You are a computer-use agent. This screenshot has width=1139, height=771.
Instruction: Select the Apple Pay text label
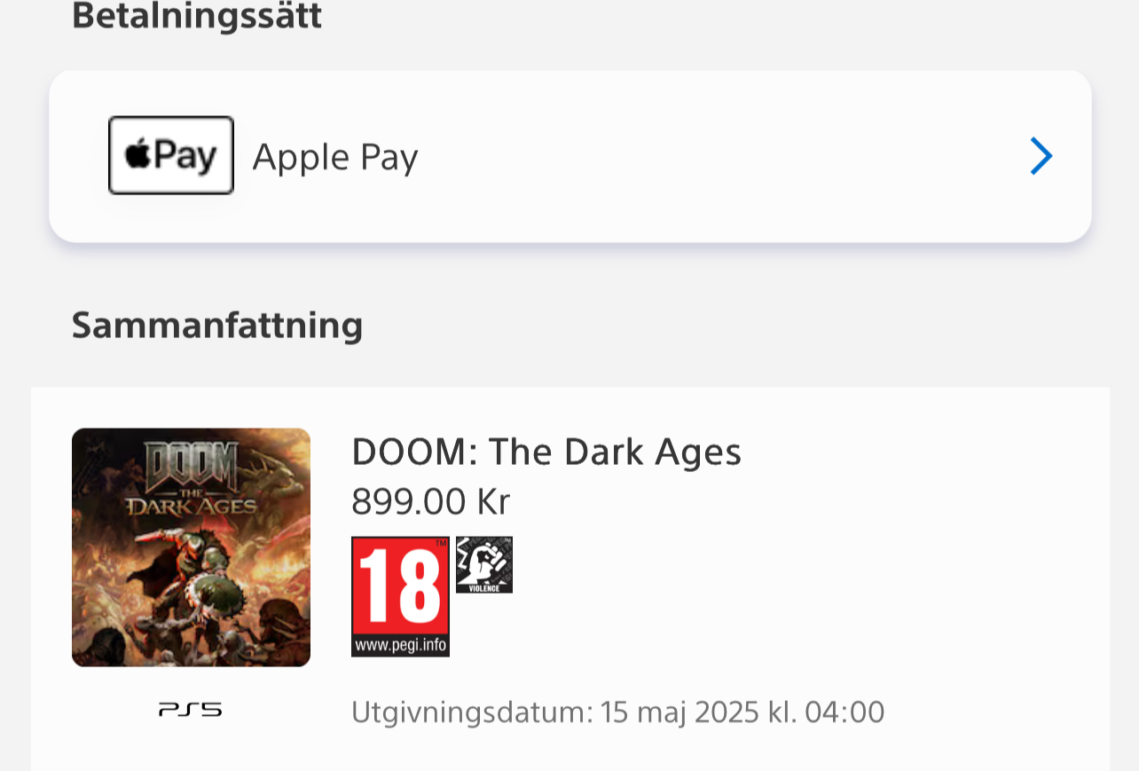point(335,157)
